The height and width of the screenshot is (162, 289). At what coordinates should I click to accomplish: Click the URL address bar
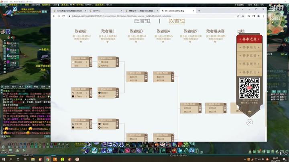point(151,16)
